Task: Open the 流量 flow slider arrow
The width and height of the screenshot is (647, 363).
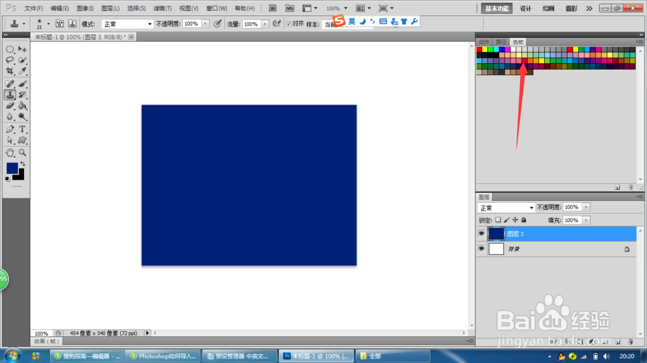Action: [265, 24]
